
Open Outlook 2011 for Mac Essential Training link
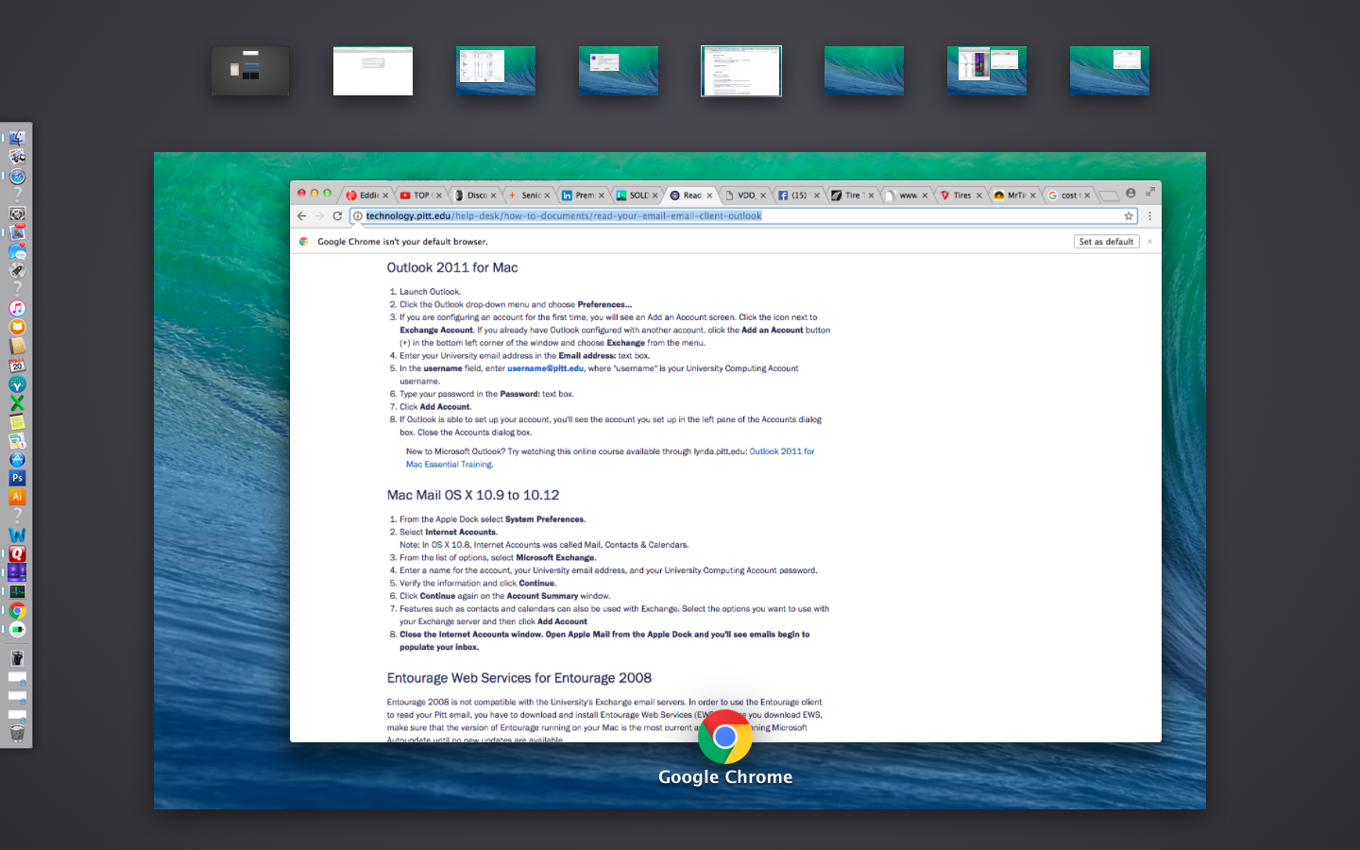(610, 458)
